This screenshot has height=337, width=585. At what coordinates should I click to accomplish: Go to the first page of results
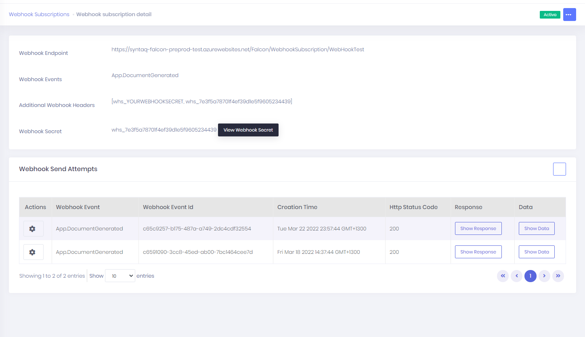pos(503,276)
